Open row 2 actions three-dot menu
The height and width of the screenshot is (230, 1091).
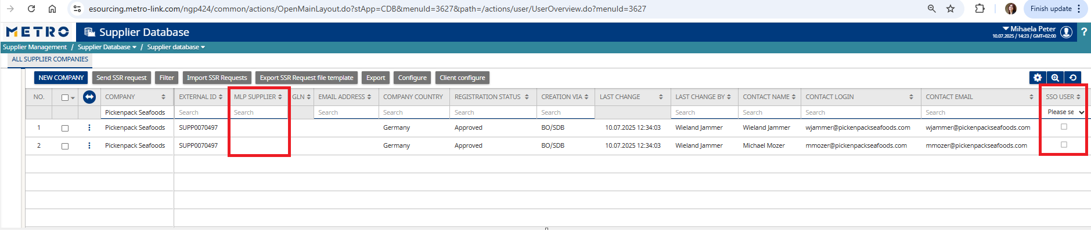89,145
